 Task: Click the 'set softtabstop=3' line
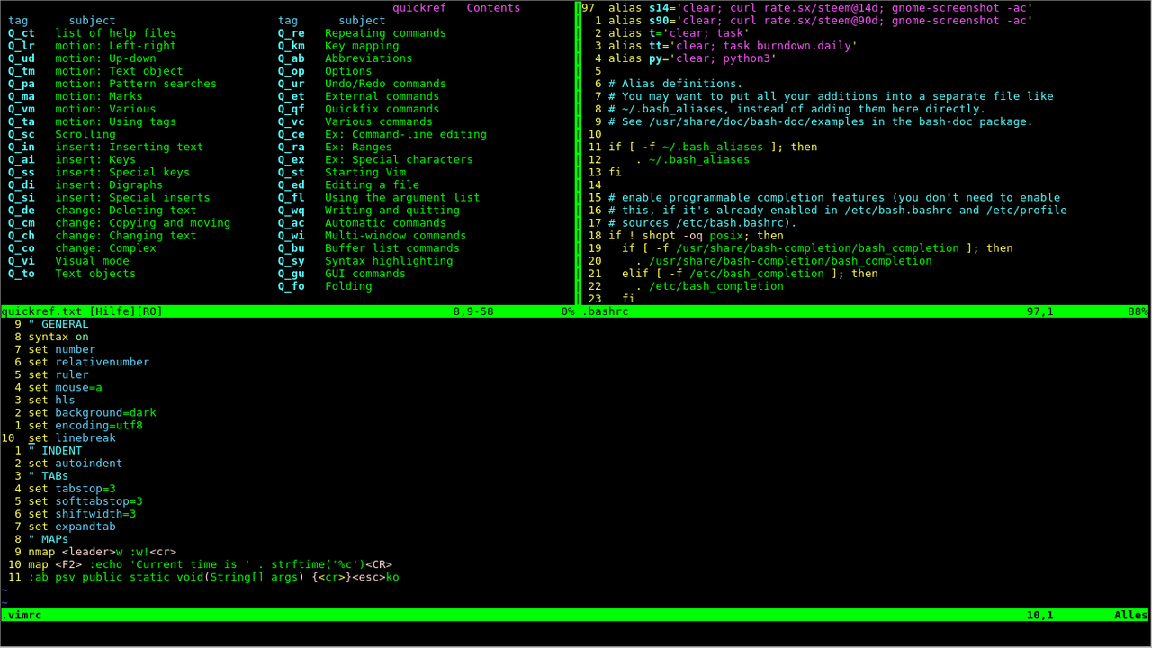pos(85,500)
